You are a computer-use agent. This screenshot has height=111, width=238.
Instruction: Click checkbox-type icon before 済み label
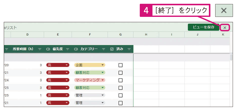coord(112,49)
